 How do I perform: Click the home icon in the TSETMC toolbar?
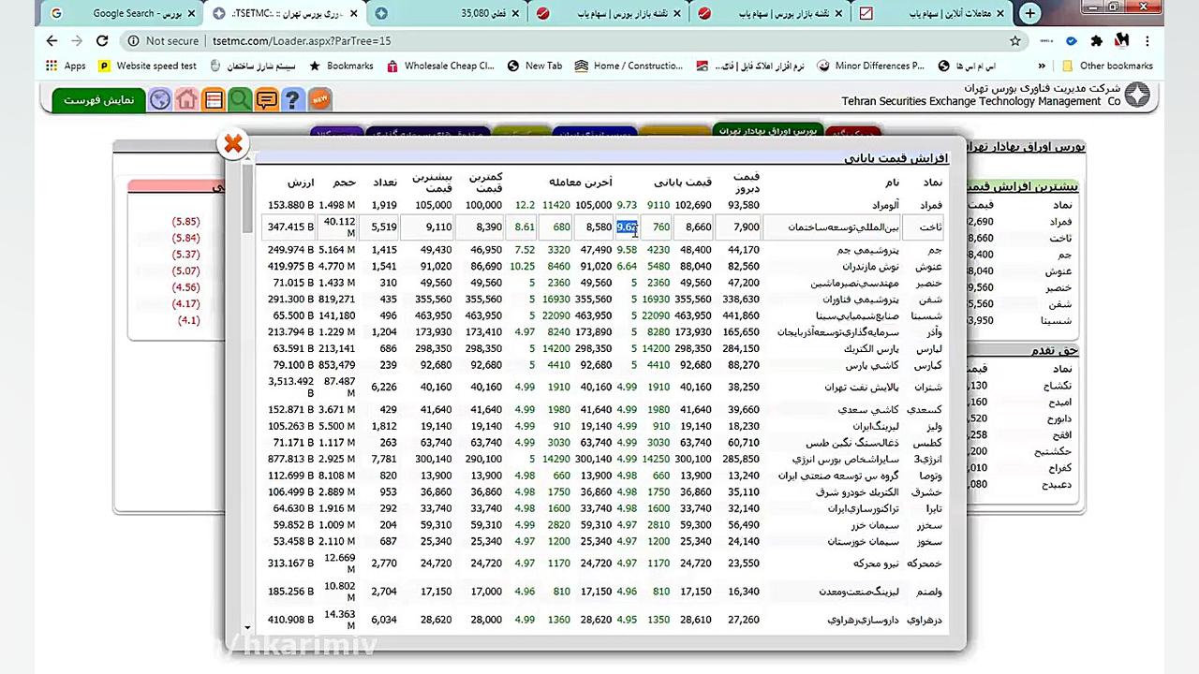pyautogui.click(x=186, y=99)
